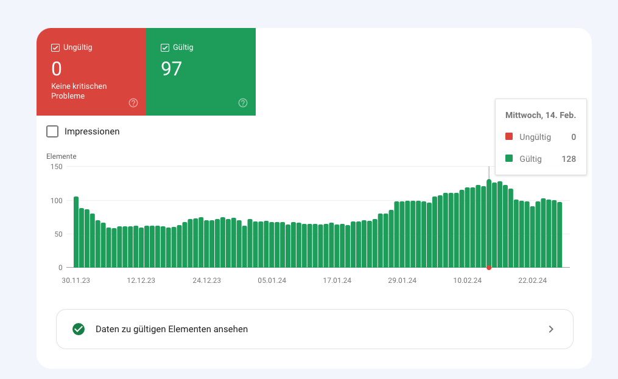Toggle the Gültig checkbox
Viewport: 618px width, 379px height.
(x=165, y=47)
